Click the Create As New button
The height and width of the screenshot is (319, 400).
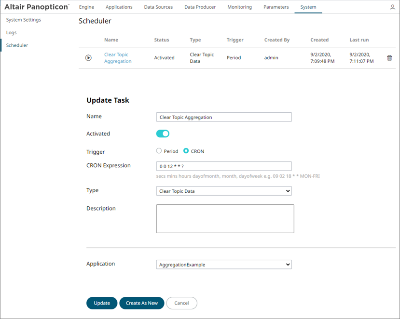pos(141,303)
